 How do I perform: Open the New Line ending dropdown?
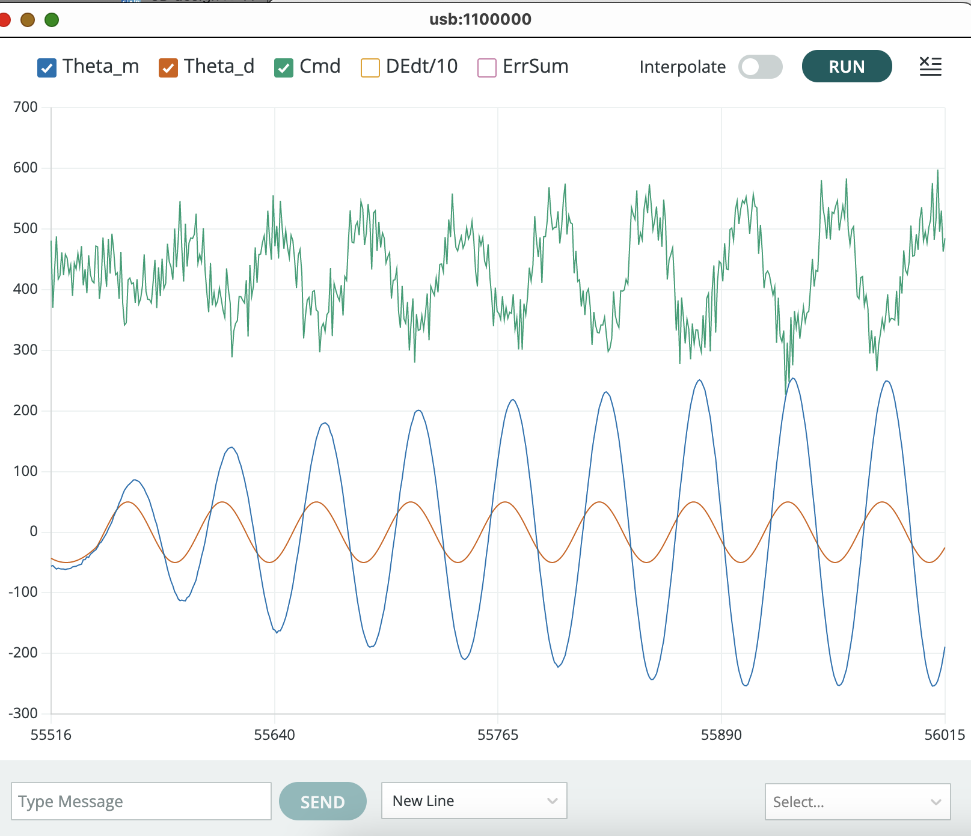pyautogui.click(x=474, y=801)
